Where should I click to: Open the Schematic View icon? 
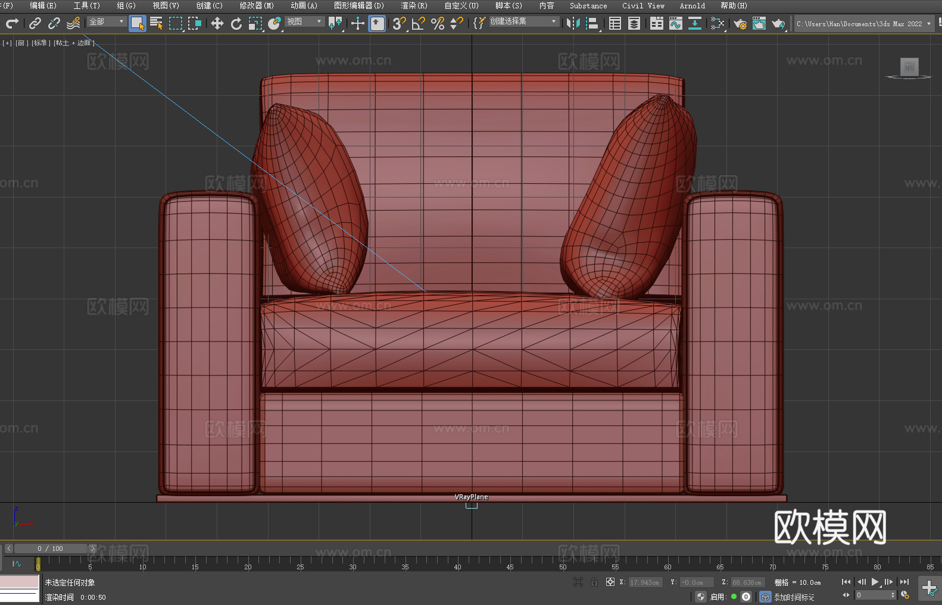pyautogui.click(x=695, y=23)
